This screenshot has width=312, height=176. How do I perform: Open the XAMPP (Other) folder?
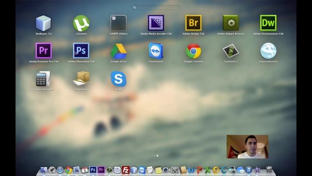point(118,23)
